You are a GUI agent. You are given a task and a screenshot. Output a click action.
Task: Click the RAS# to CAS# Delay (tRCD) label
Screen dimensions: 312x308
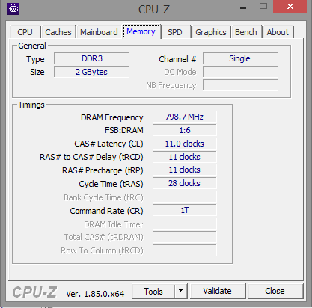(91, 157)
